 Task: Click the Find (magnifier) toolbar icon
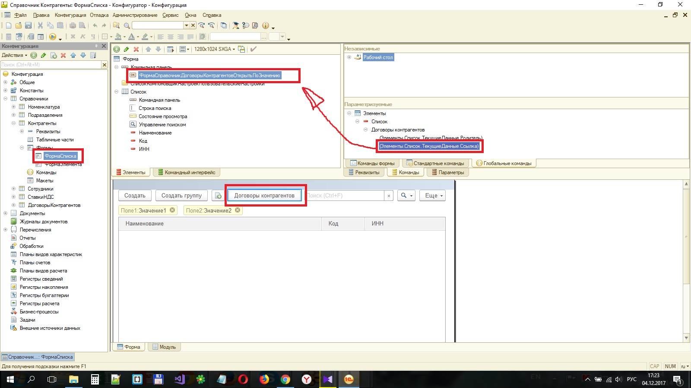point(127,25)
